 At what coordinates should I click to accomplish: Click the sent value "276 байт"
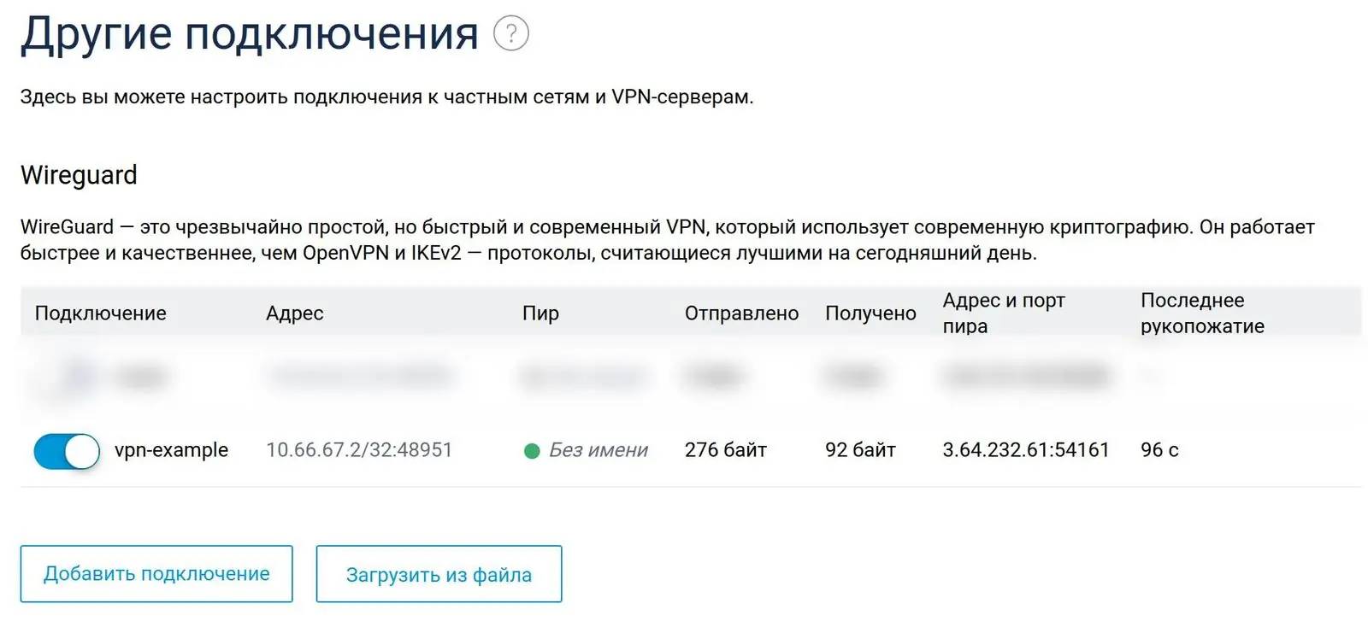click(x=726, y=450)
